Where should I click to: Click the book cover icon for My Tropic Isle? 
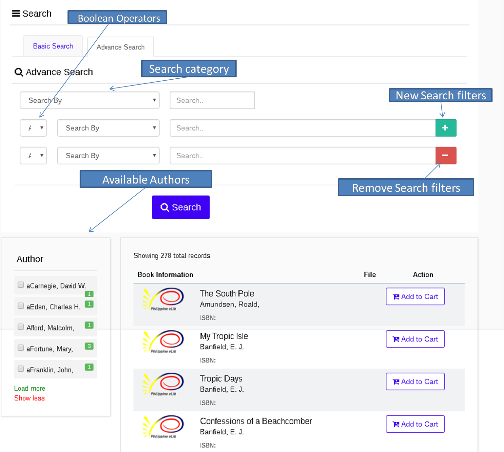pos(163,342)
